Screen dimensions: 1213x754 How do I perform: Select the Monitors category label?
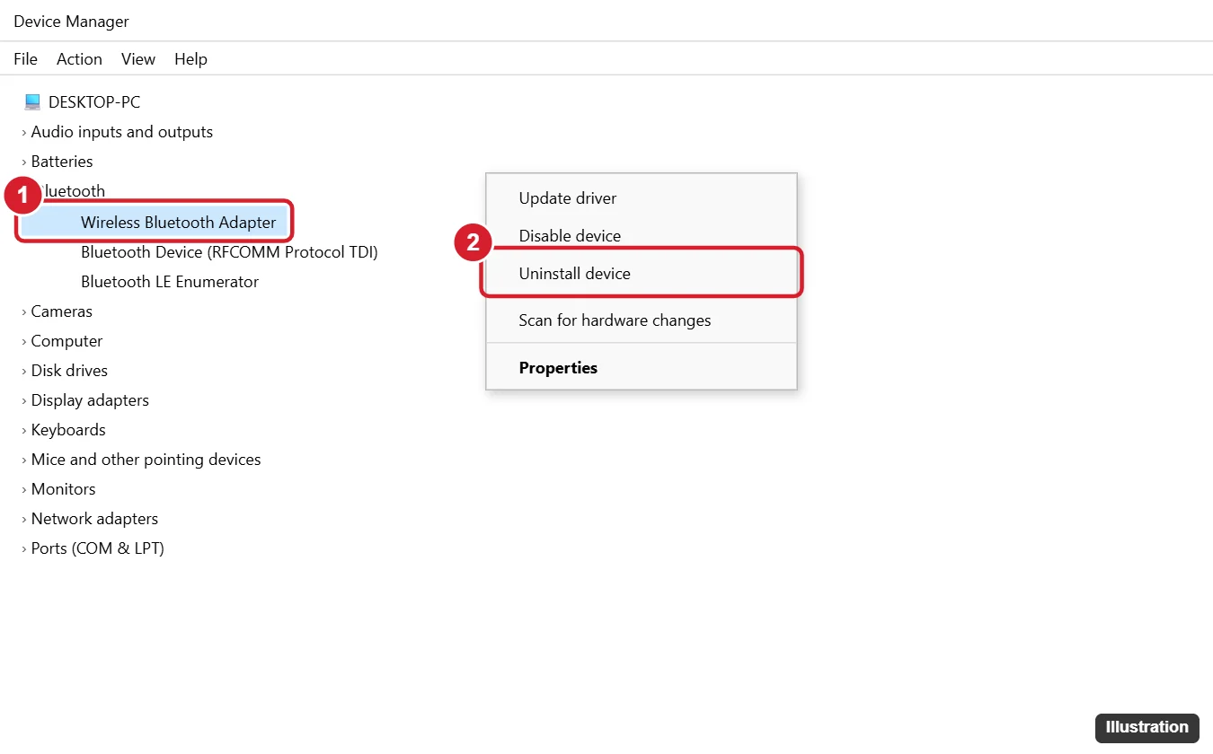pyautogui.click(x=64, y=489)
